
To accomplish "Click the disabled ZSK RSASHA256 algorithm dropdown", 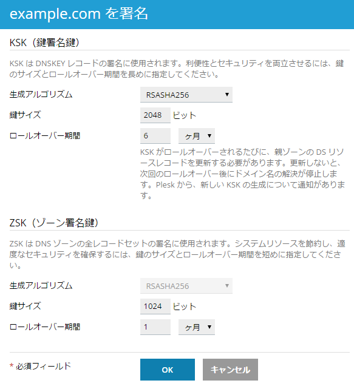I will point(186,286).
